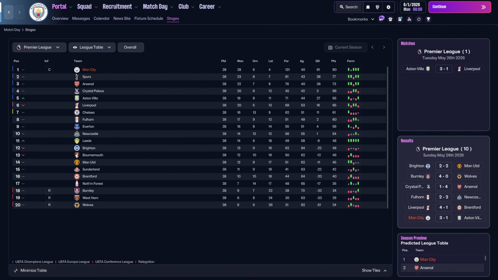Click the purple Continue button
Image resolution: width=498 pixels, height=280 pixels.
[x=459, y=7]
